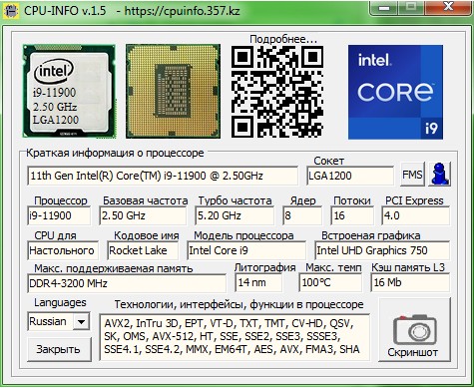Click the CPU-INFO app icon in title bar

pos(10,11)
